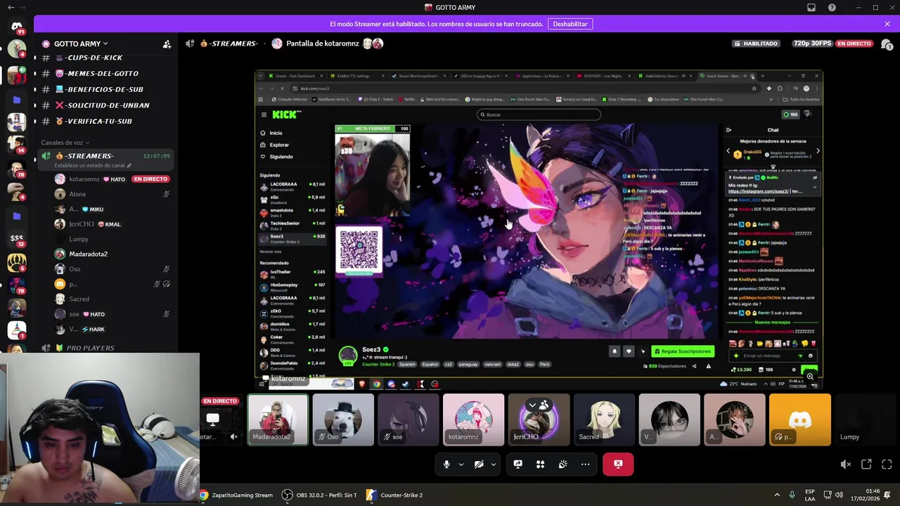Click the EN DIRECTO badge at top right
The height and width of the screenshot is (506, 900).
854,44
